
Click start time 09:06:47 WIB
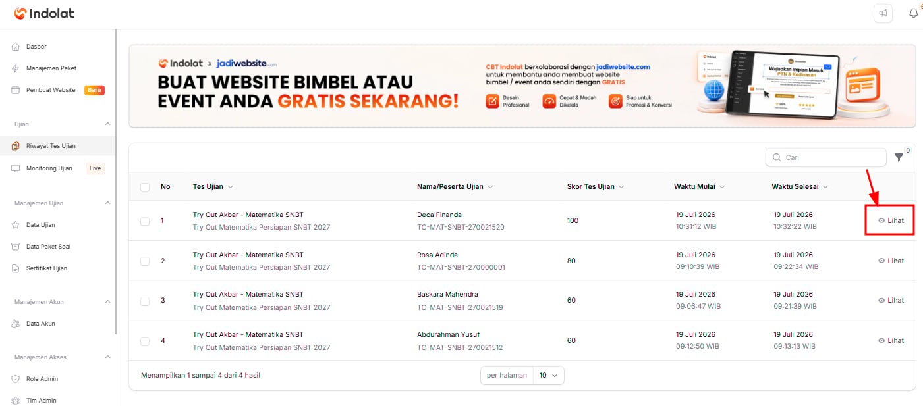tap(698, 307)
